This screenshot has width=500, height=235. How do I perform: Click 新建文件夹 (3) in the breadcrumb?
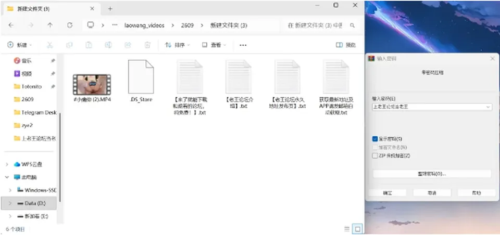pos(229,25)
